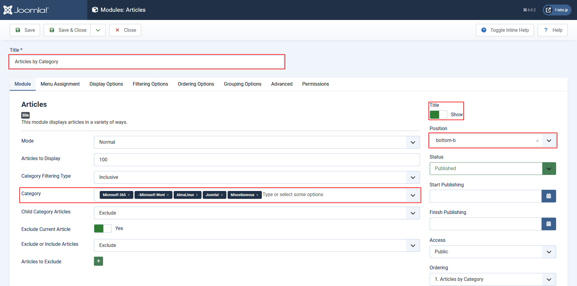Open Start Publishing calendar picker
This screenshot has height=286, width=577.
click(x=549, y=196)
